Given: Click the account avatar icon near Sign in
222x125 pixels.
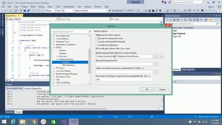Looking at the screenshot, I should [219, 7].
